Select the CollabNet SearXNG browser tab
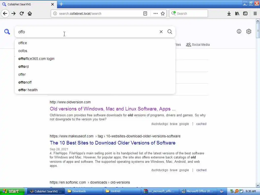The height and width of the screenshot is (195, 260). coord(28,4)
